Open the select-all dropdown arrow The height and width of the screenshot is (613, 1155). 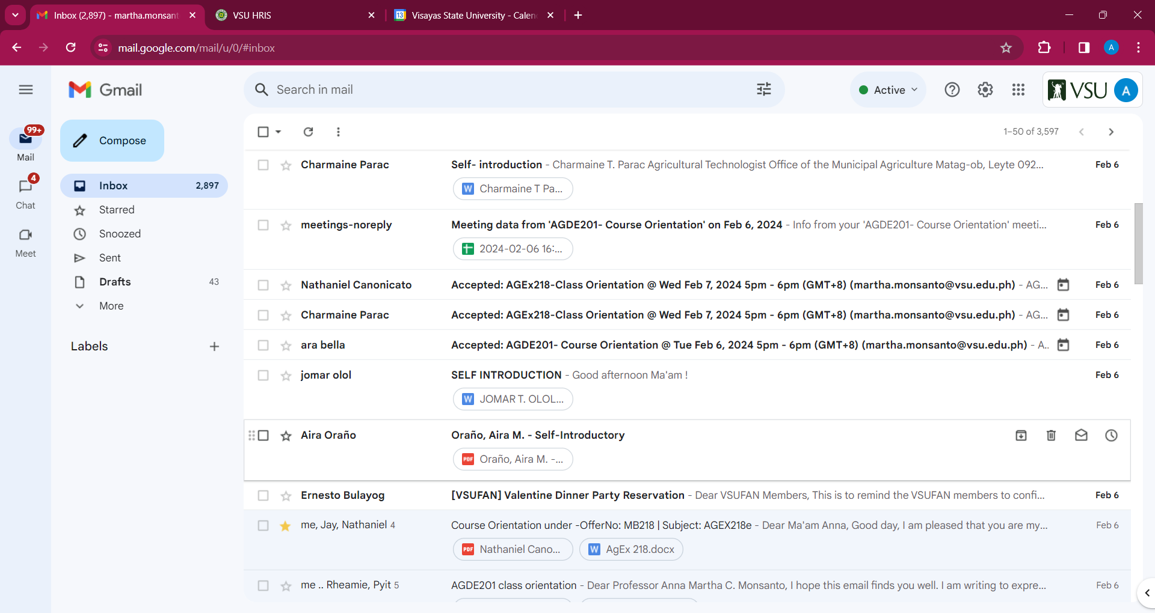(x=279, y=132)
